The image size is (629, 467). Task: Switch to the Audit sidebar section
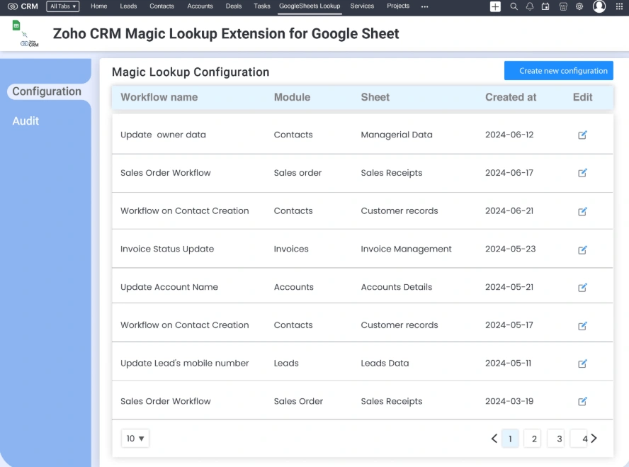point(25,120)
